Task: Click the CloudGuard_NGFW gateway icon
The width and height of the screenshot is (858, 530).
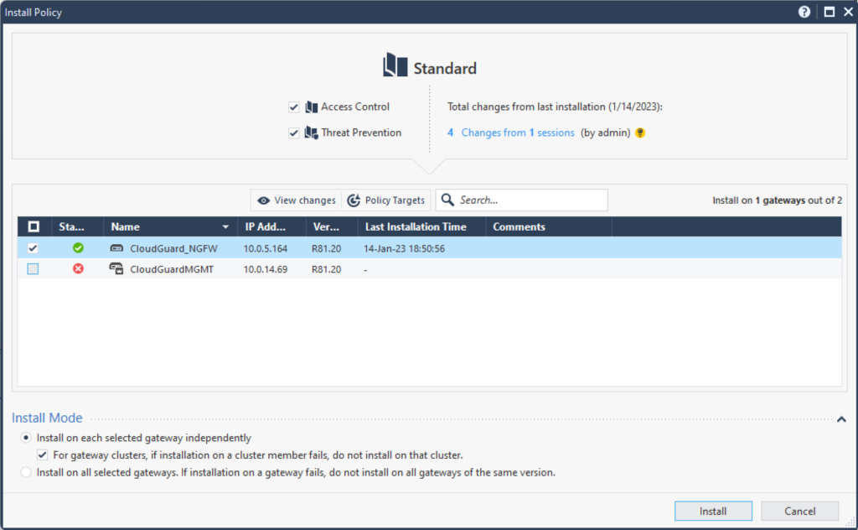Action: [116, 248]
